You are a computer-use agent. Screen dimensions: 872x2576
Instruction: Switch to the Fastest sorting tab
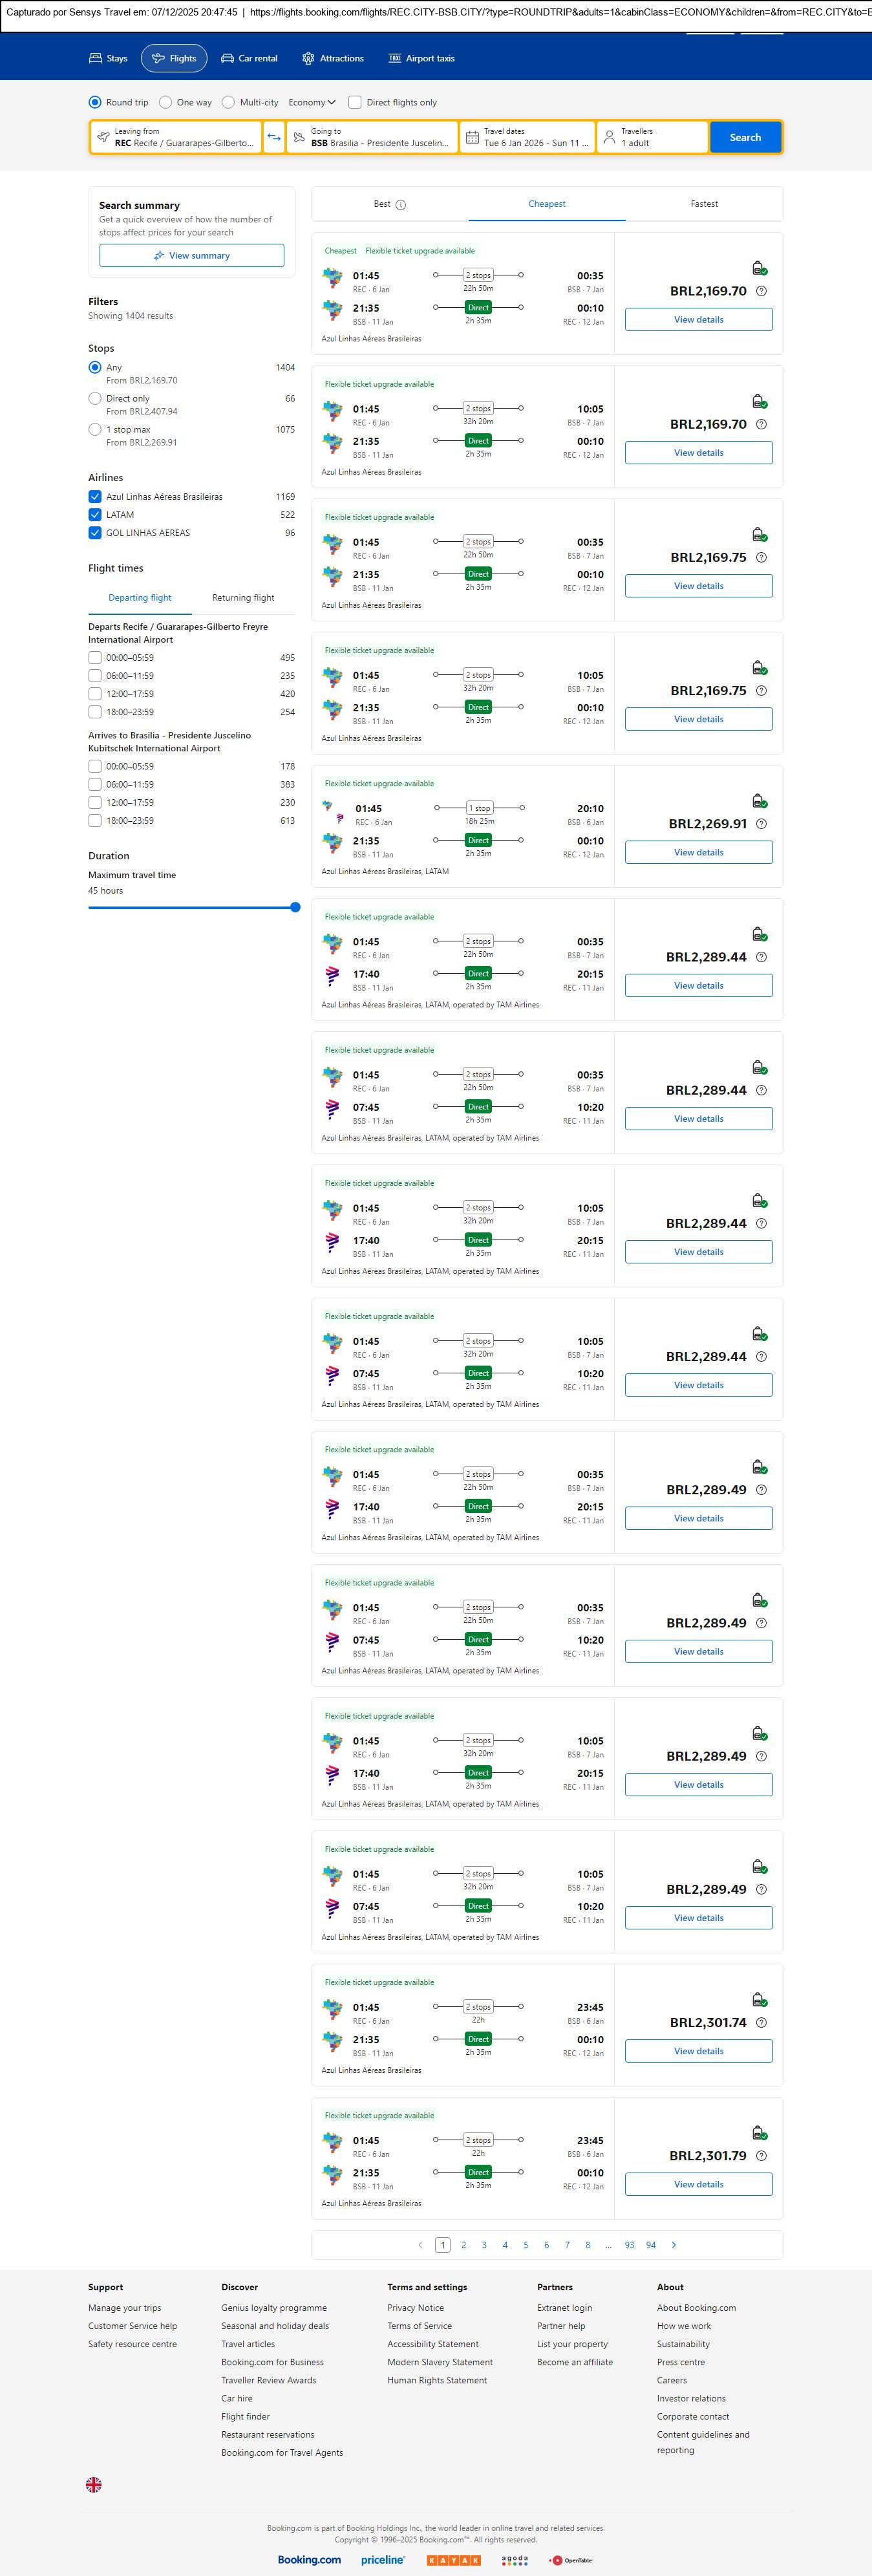704,204
